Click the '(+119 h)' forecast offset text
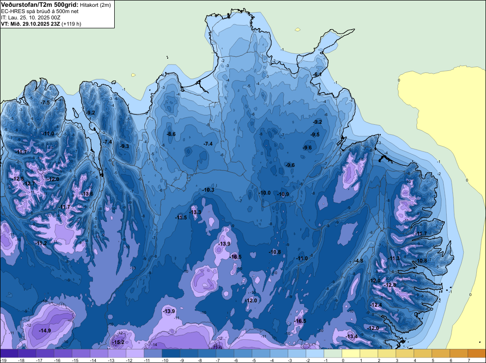This screenshot has height=363, width=486. tap(71, 24)
